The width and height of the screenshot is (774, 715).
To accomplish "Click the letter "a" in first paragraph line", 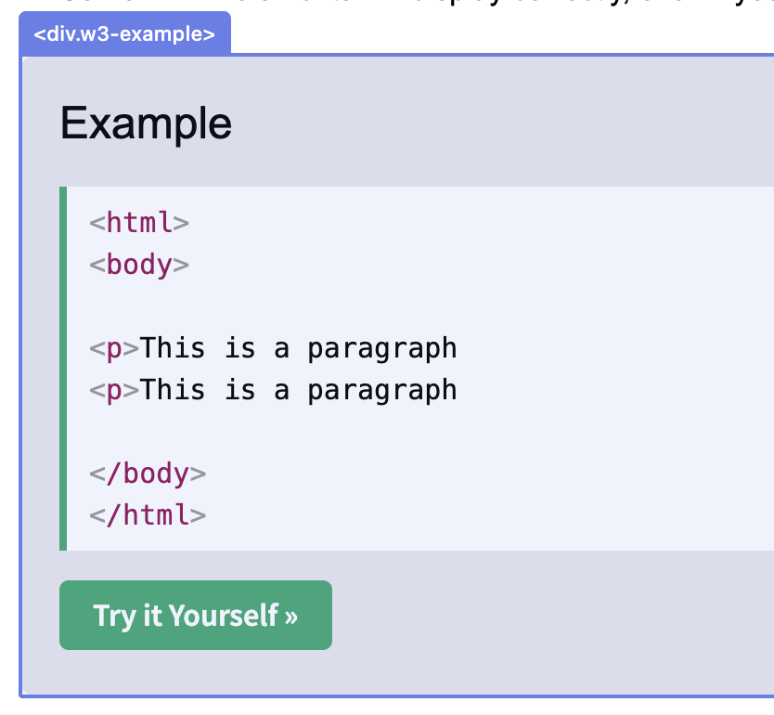I will coord(282,348).
